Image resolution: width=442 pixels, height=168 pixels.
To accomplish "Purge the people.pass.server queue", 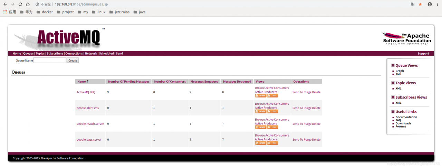I will (307, 140).
